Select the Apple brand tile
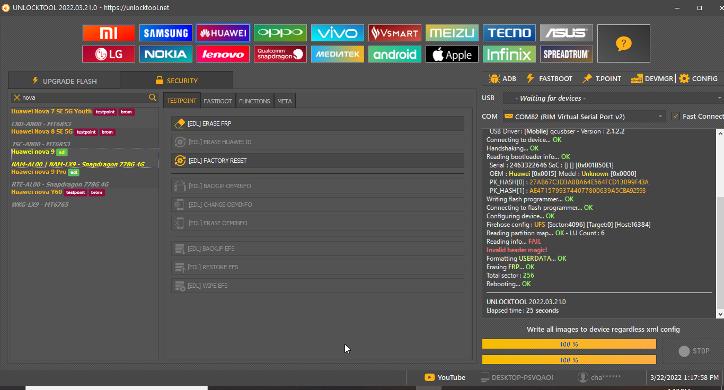 click(x=452, y=54)
